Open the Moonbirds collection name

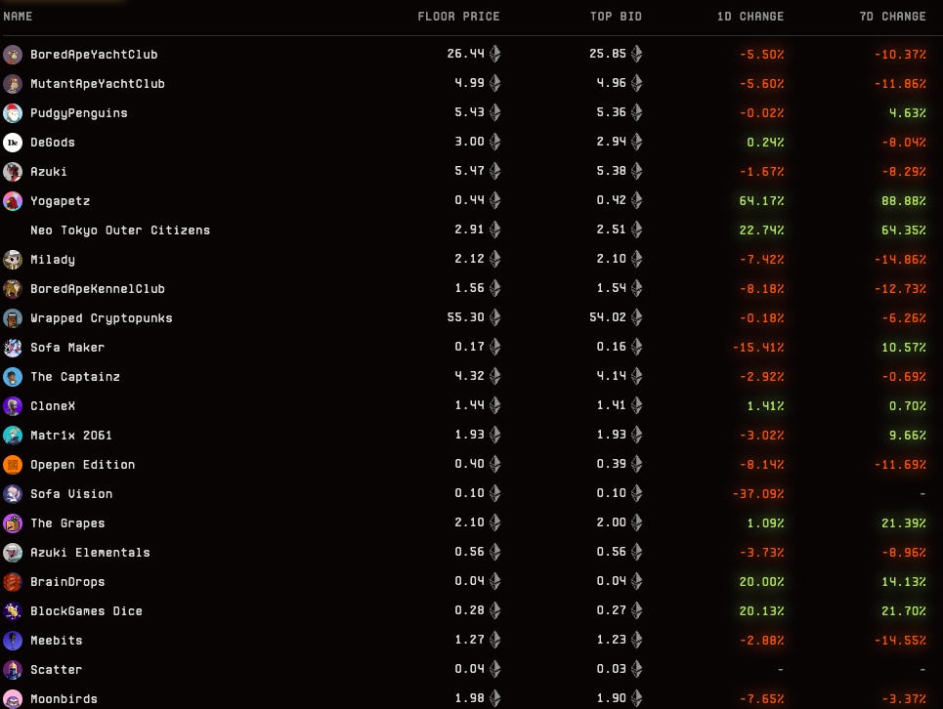coord(64,699)
